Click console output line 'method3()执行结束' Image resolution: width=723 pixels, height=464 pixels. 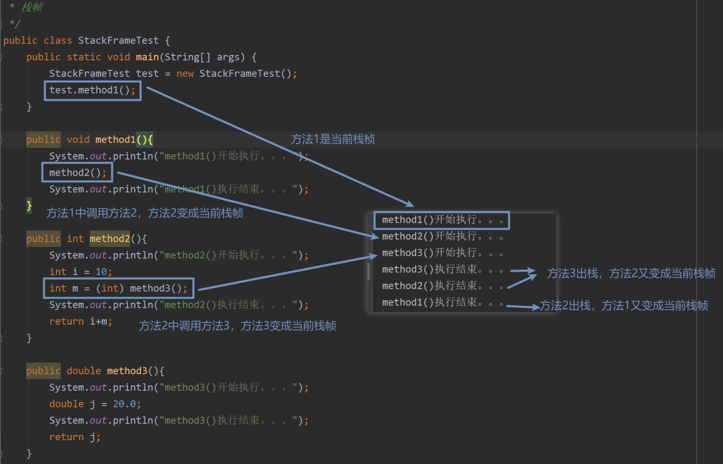(x=442, y=269)
